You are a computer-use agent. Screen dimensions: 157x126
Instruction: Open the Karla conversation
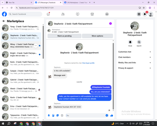click(x=21, y=63)
